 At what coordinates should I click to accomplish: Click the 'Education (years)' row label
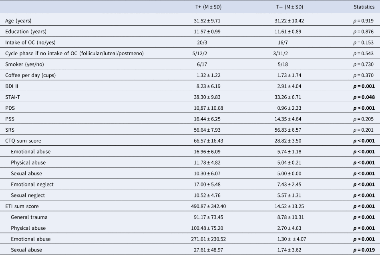[25, 32]
